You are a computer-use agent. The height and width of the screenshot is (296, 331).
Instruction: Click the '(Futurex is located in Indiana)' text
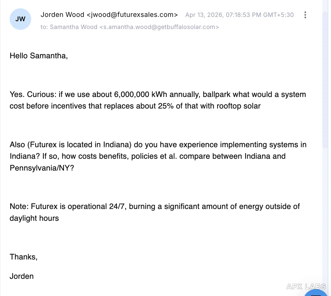pos(79,145)
